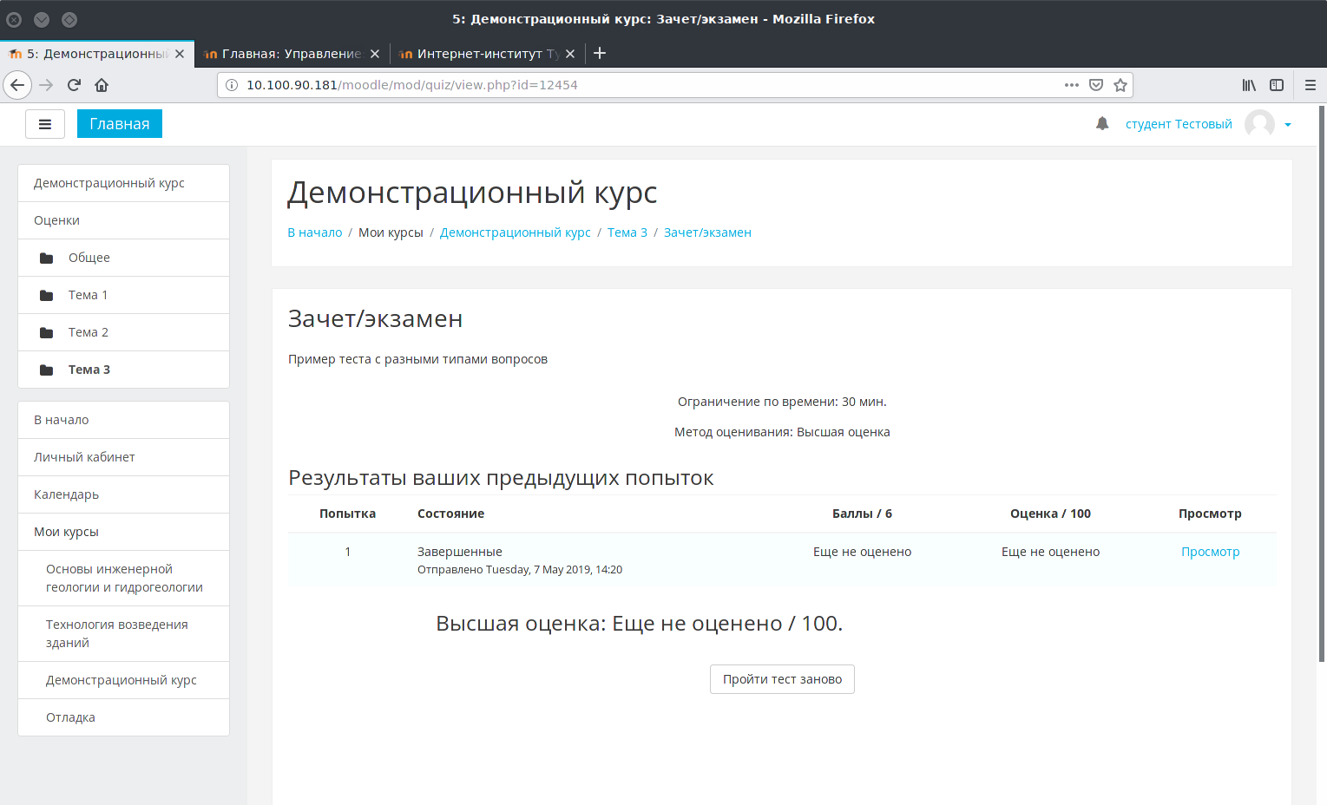Image resolution: width=1327 pixels, height=805 pixels.
Task: Go to the Firefox home page icon
Action: point(102,85)
